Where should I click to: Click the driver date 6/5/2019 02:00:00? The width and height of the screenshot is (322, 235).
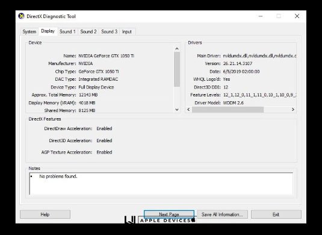click(241, 71)
